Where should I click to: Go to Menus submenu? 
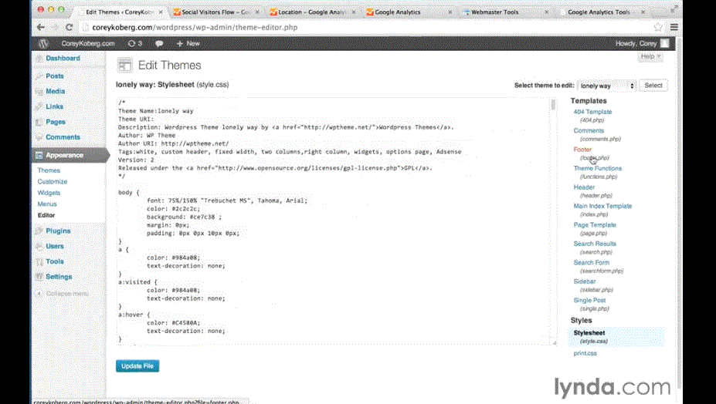(47, 204)
